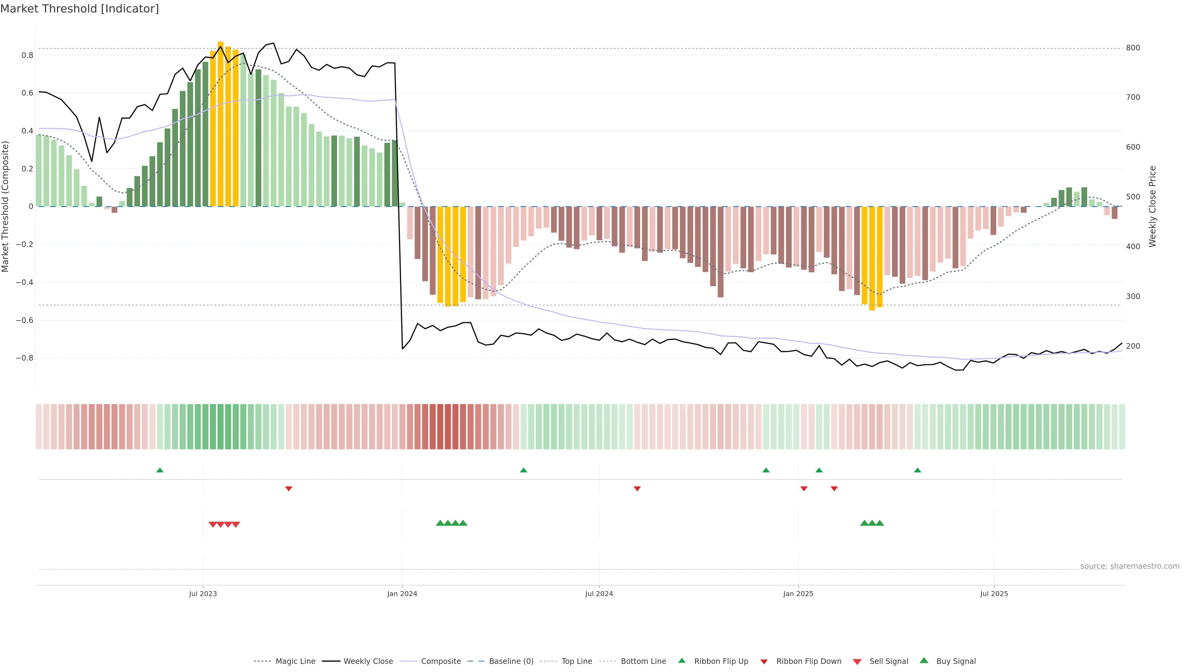Toggle Top Line legend entry

click(x=577, y=661)
